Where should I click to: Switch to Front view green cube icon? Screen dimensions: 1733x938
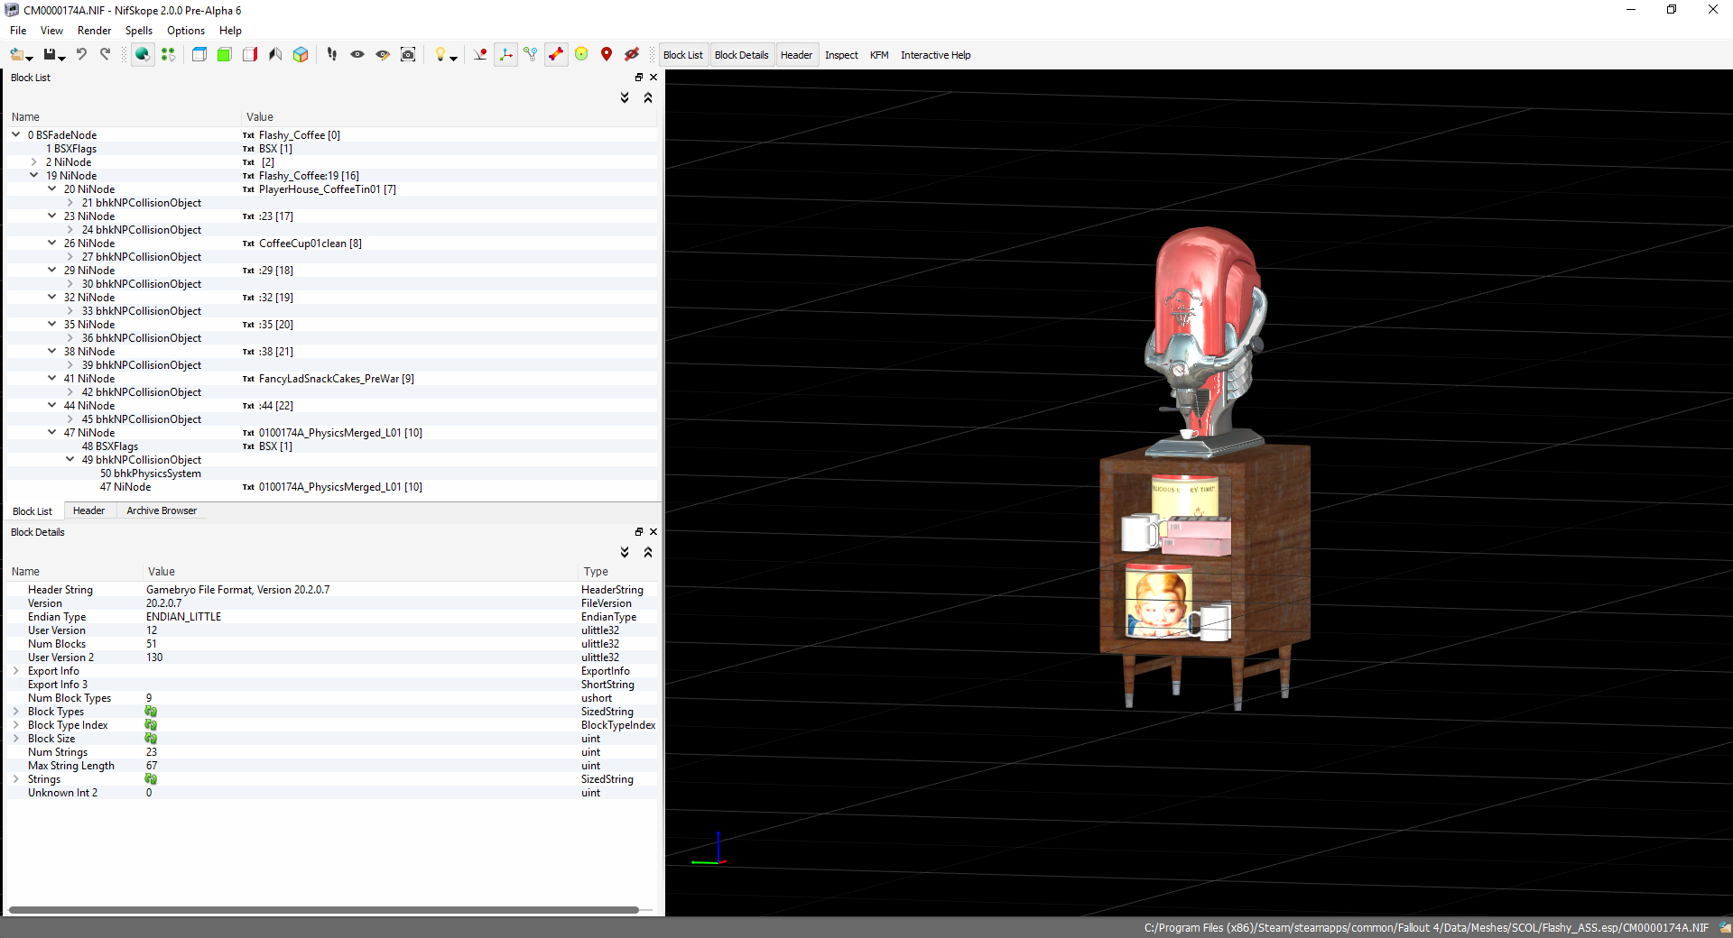(225, 55)
